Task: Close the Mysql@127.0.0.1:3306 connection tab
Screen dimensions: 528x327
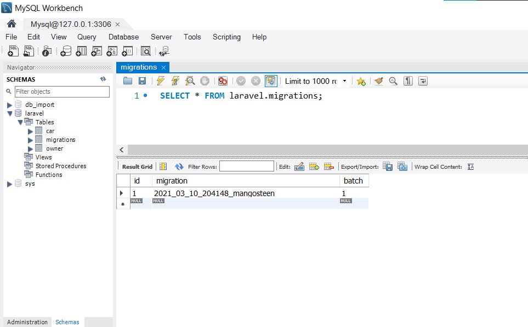Action: point(117,24)
